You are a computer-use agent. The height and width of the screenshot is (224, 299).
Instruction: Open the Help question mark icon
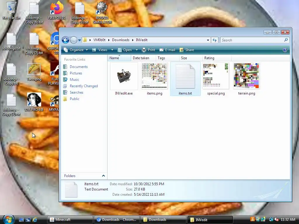[x=285, y=50]
